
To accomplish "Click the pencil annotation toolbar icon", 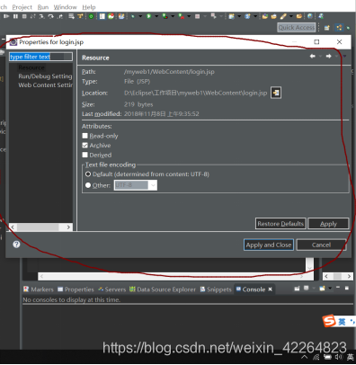I will pos(283,16).
